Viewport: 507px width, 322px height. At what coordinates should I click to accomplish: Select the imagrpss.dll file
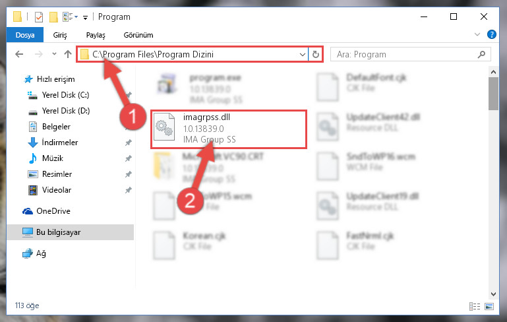pyautogui.click(x=229, y=129)
